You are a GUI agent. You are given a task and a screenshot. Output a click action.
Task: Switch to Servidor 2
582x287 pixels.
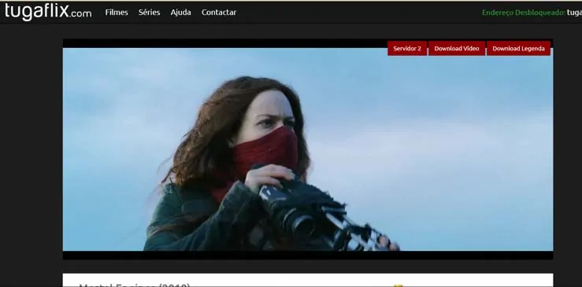pos(407,48)
